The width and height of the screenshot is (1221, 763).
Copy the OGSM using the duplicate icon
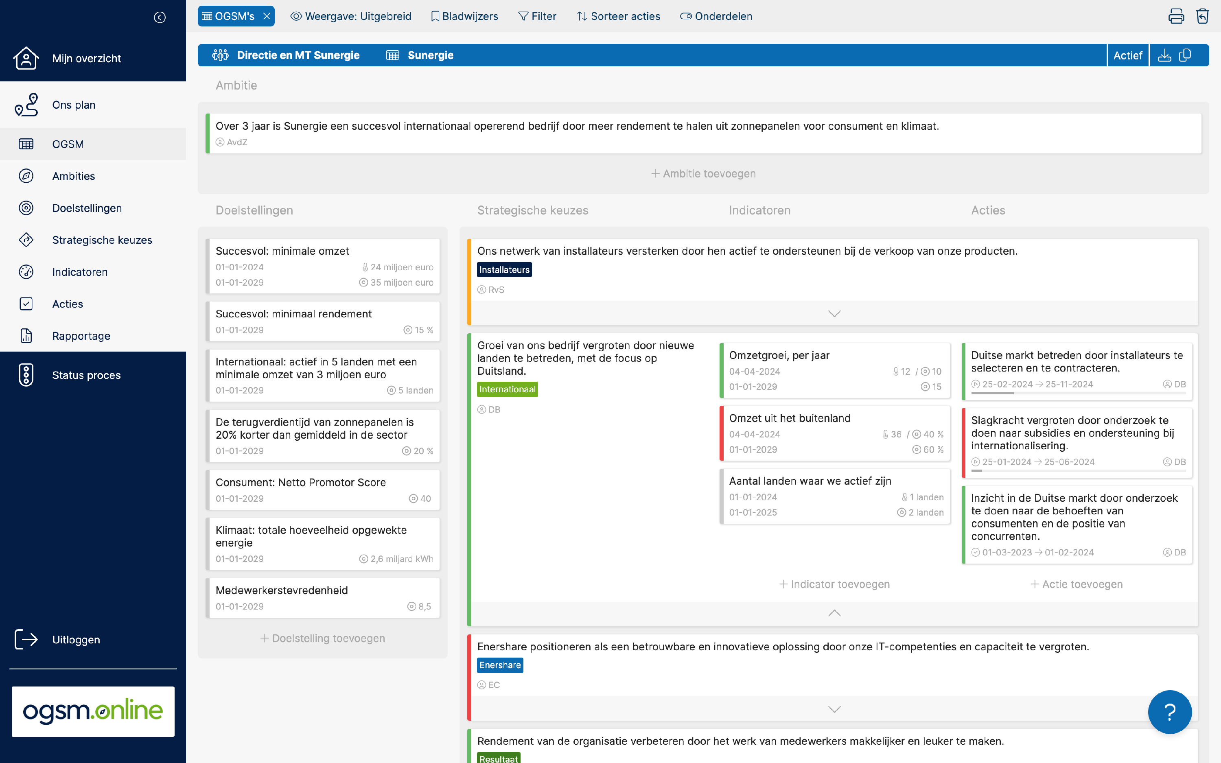click(x=1185, y=55)
